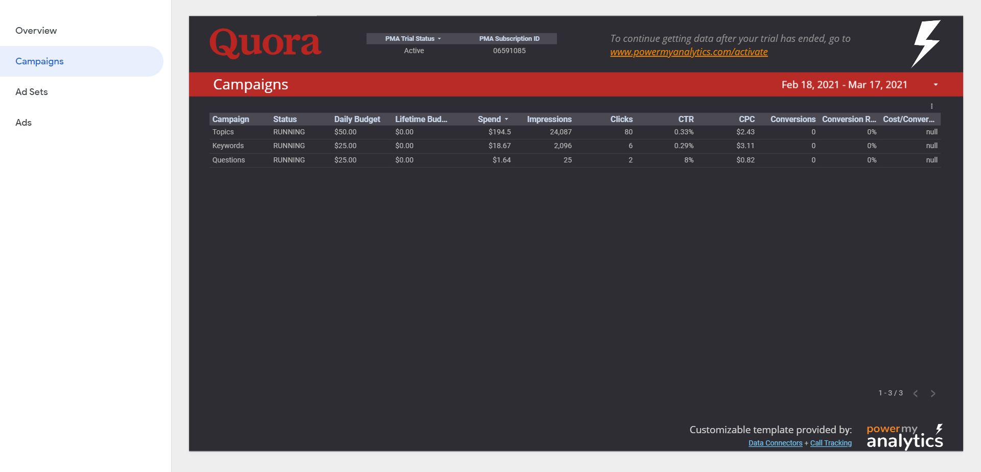Click the 8% CTR value
The image size is (981, 472).
(x=689, y=160)
